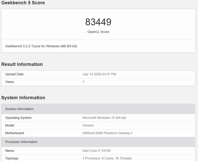
Task: Click the Result Information heading
Action: (22, 64)
